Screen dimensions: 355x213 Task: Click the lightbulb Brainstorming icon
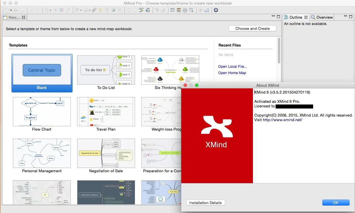pos(135,10)
